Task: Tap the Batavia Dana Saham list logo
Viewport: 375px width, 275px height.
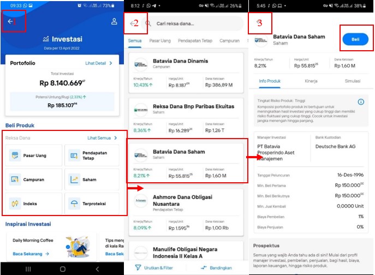Action: (141, 156)
